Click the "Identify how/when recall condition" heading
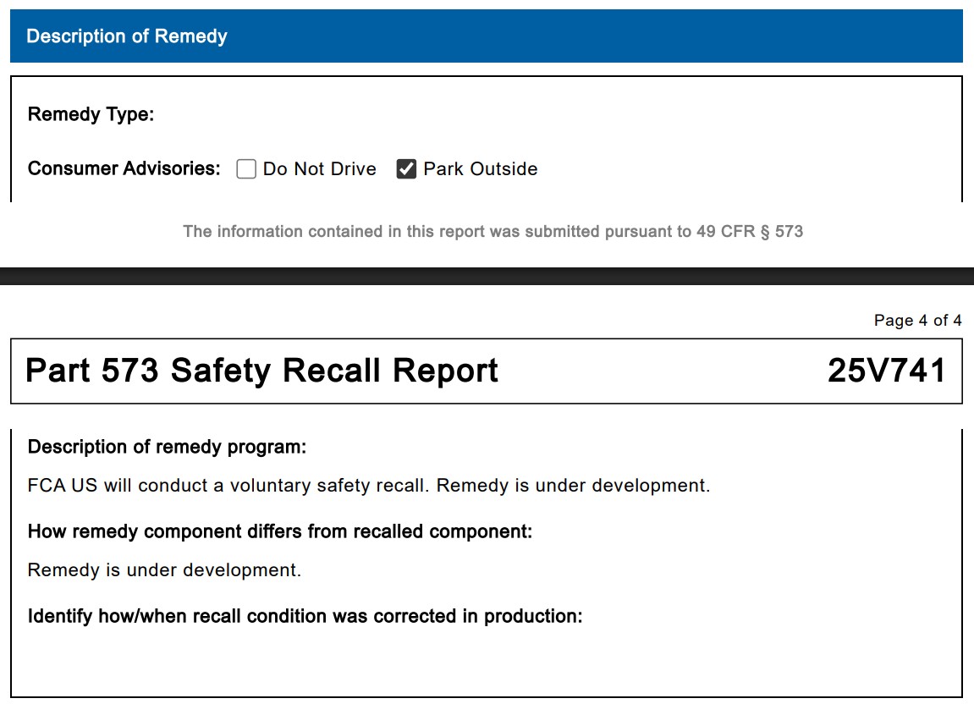This screenshot has height=704, width=974. [x=305, y=616]
